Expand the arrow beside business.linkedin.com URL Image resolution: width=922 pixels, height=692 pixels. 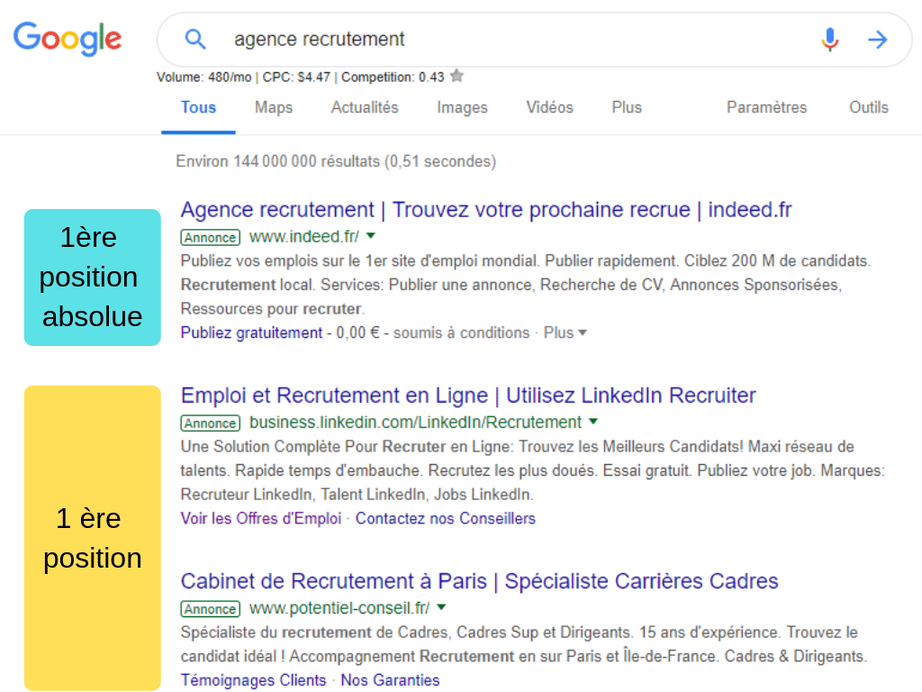click(x=593, y=422)
